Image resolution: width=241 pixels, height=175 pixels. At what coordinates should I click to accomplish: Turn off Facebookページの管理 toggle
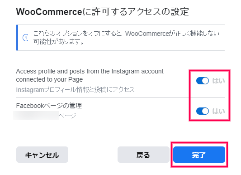(x=203, y=111)
